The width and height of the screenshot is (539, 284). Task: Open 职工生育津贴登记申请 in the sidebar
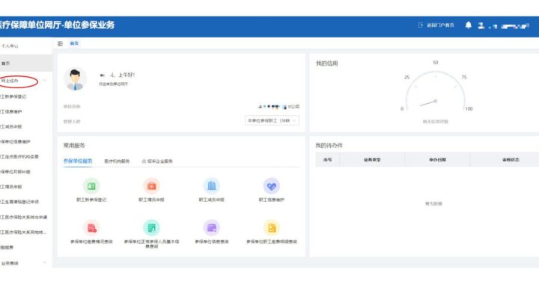pos(19,202)
